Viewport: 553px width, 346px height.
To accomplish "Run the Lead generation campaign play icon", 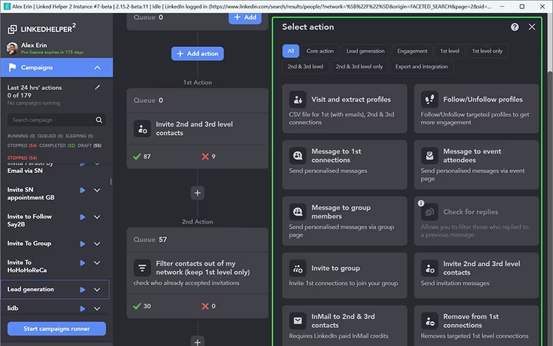I will (x=82, y=289).
